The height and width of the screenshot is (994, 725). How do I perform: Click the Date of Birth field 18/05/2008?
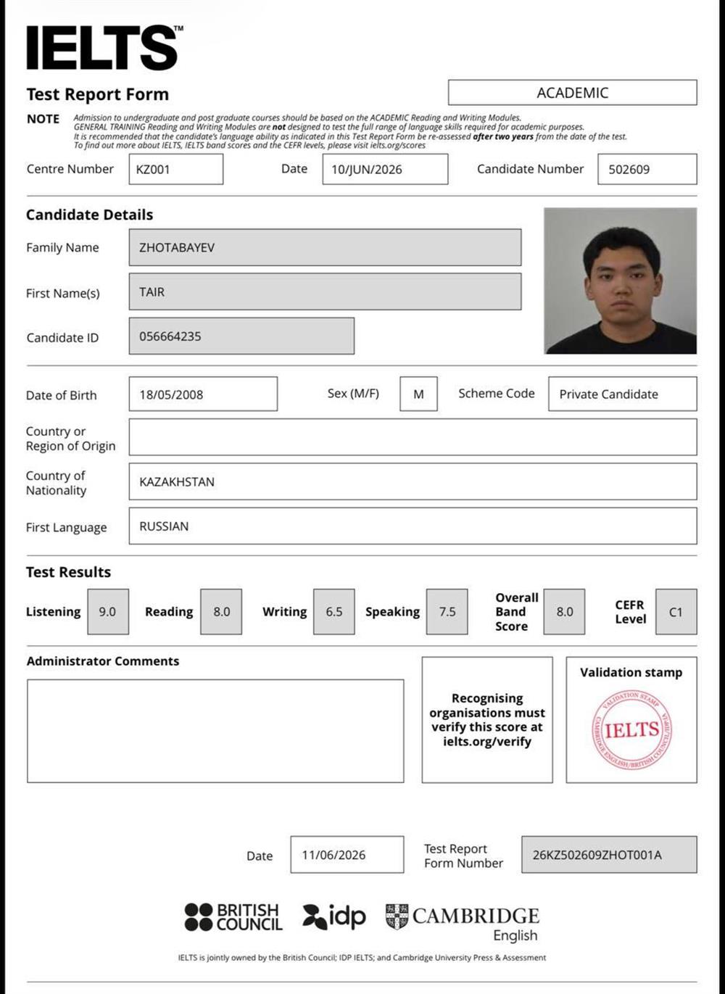click(x=203, y=394)
